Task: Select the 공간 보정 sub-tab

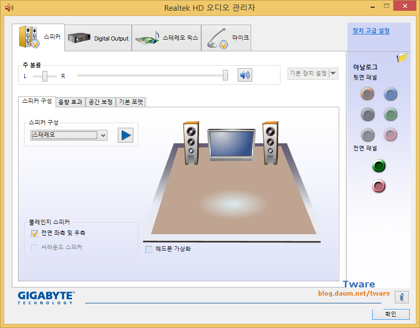Action: [101, 102]
